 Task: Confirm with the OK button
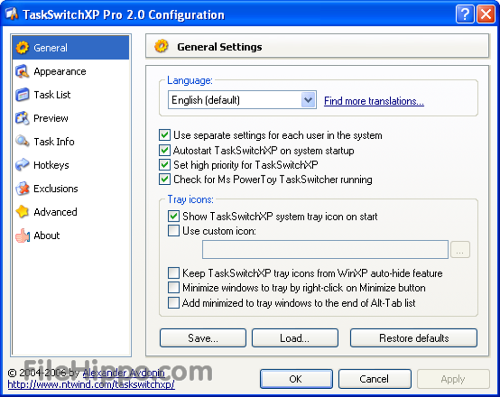(296, 379)
